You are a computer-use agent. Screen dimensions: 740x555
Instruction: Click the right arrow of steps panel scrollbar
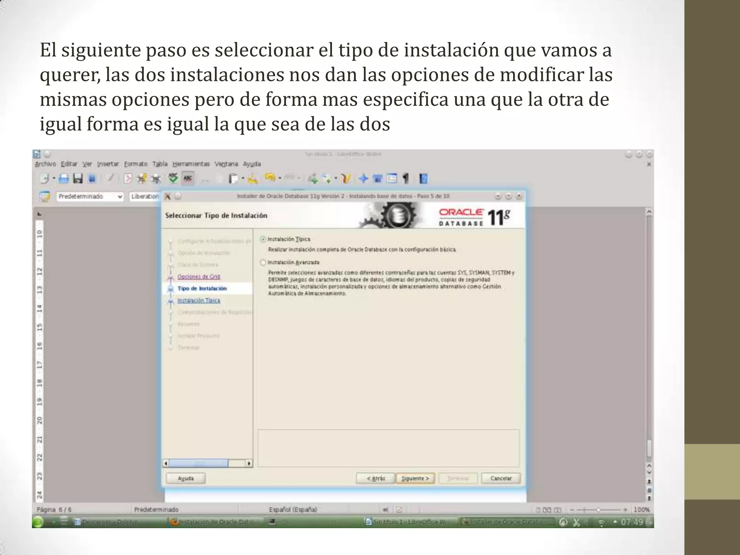(249, 463)
